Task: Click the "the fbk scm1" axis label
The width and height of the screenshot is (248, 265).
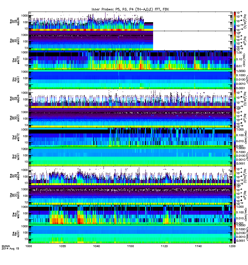Action: click(16, 234)
